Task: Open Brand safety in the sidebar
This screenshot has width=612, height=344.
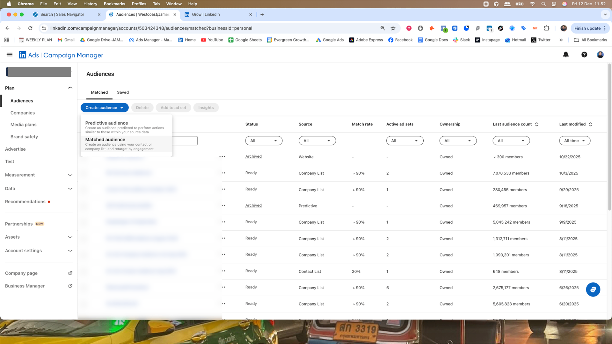Action: tap(24, 137)
